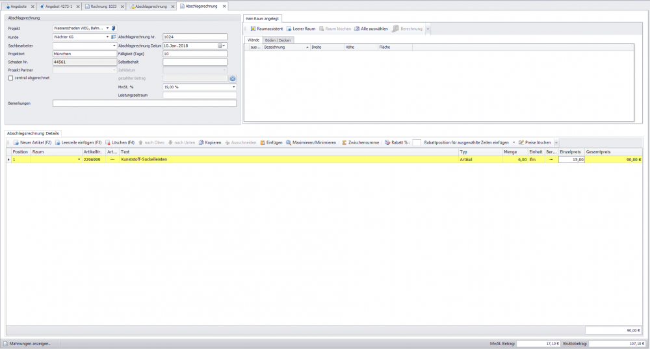650x349 pixels.
Task: Click into the Bemerkungen text field
Action: [x=144, y=103]
